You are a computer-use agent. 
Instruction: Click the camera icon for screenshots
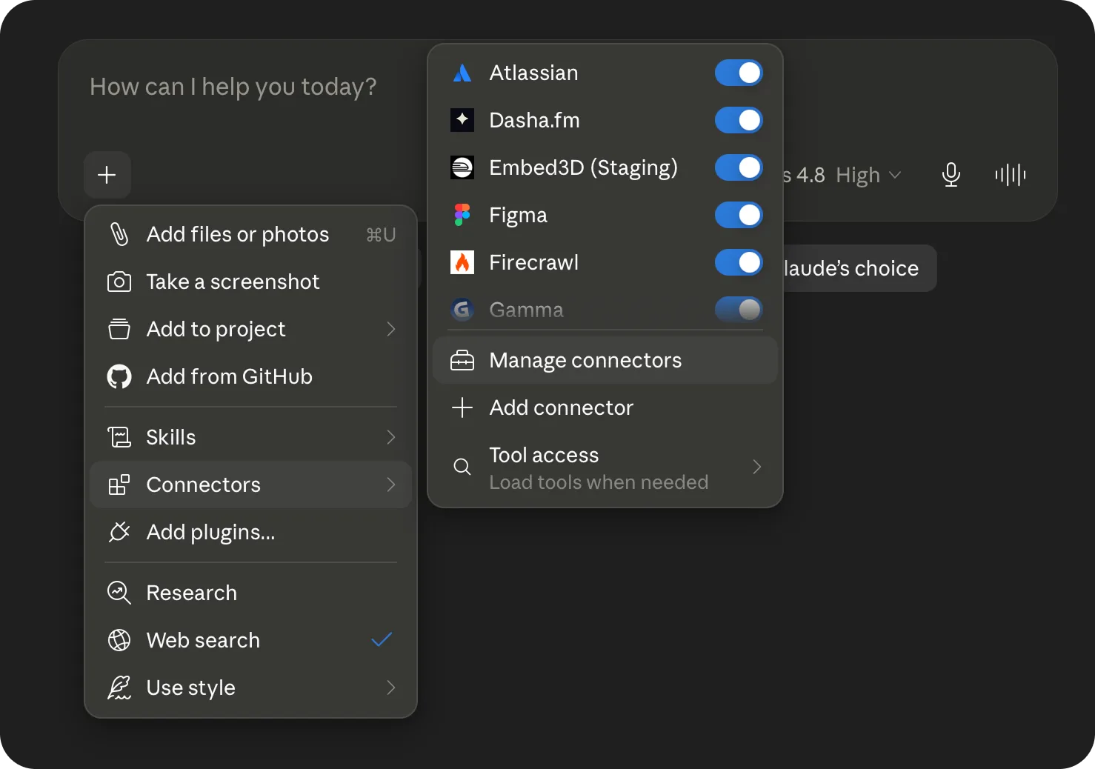click(119, 282)
